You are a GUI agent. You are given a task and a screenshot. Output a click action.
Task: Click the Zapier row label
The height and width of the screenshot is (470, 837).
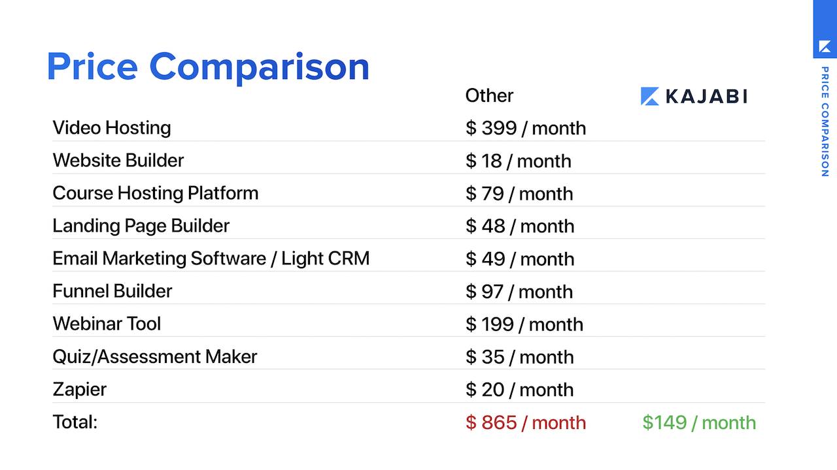click(80, 390)
